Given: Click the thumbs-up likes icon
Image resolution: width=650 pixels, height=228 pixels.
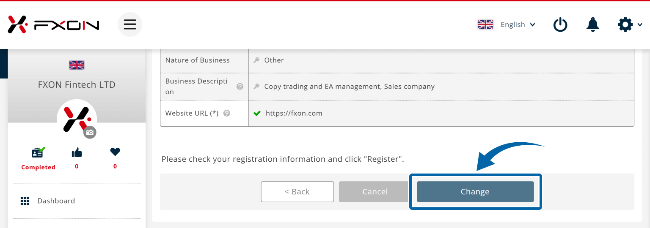Looking at the screenshot, I should coord(77,152).
